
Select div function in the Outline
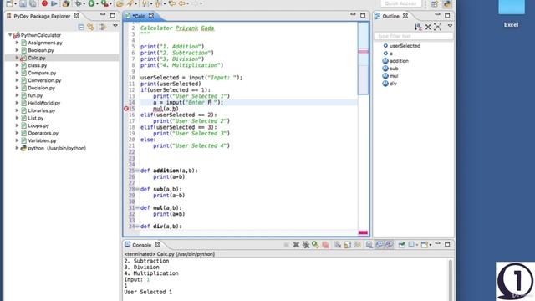pyautogui.click(x=393, y=84)
